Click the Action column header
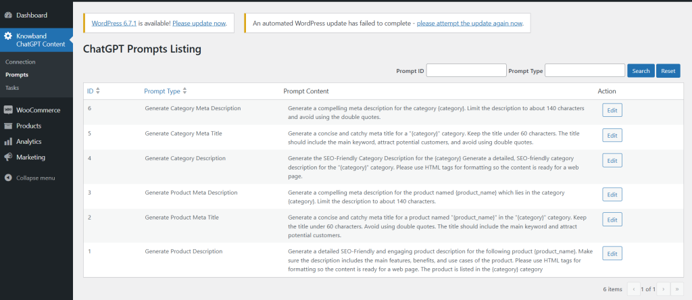Viewport: 692px width, 300px height. (x=607, y=91)
